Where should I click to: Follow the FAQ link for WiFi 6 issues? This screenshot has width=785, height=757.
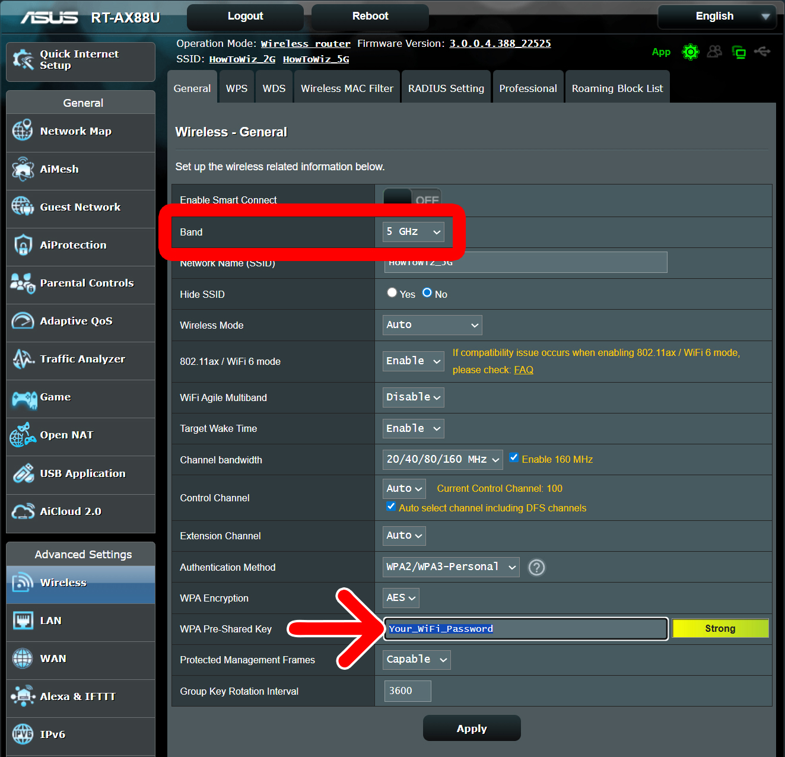[523, 369]
